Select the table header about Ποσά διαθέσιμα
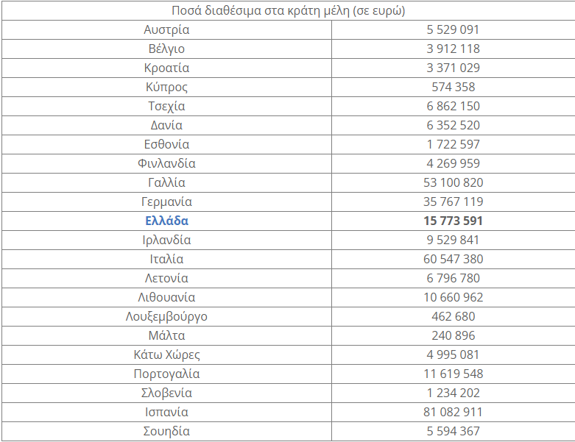Viewport: 575px width, 442px height. click(x=288, y=11)
